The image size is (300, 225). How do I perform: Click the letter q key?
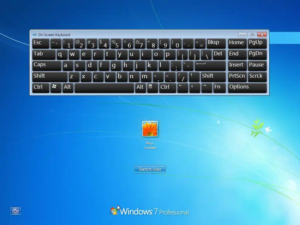62,55
